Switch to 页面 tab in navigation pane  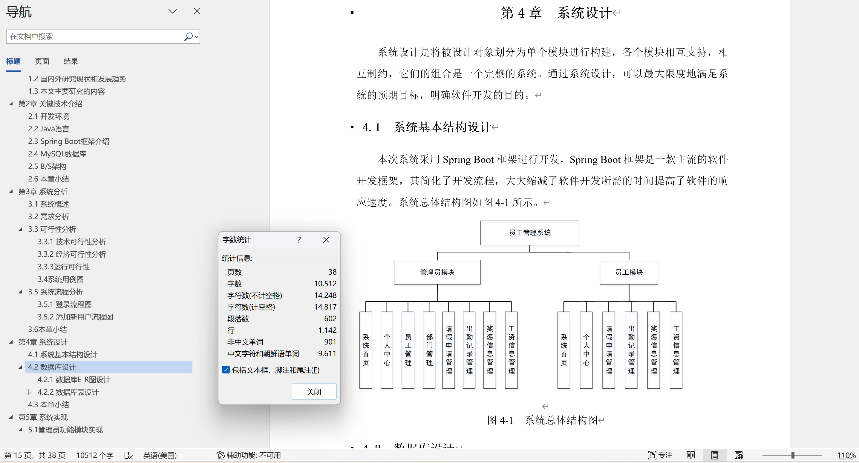(x=42, y=61)
